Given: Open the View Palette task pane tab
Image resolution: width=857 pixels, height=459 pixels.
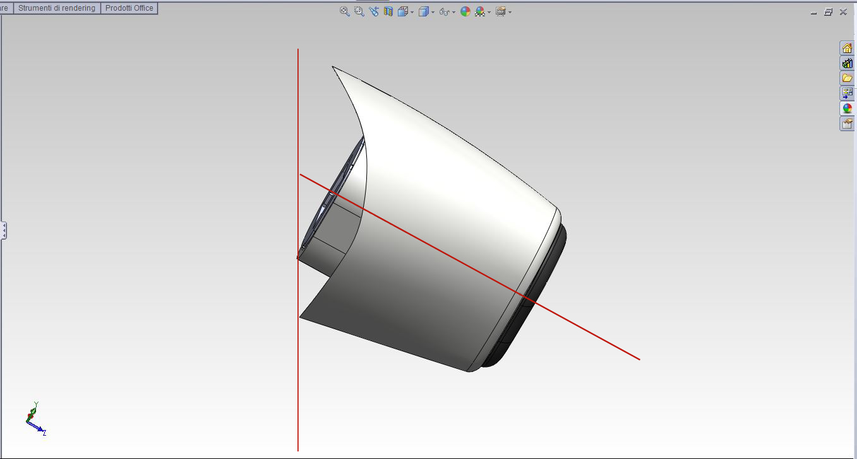Looking at the screenshot, I should tap(848, 93).
